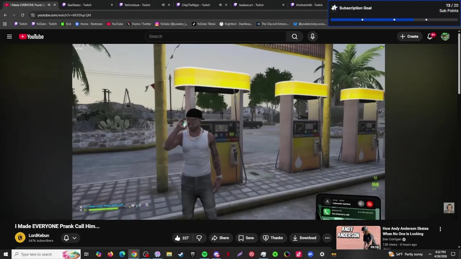Open the Windows Start menu
The width and height of the screenshot is (461, 259).
pos(5,254)
